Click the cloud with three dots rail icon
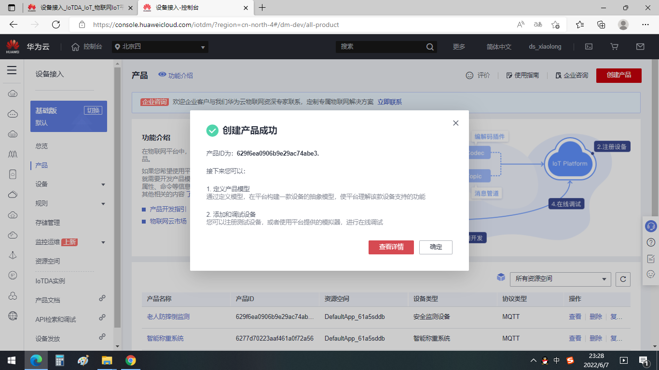659x370 pixels. [x=13, y=114]
